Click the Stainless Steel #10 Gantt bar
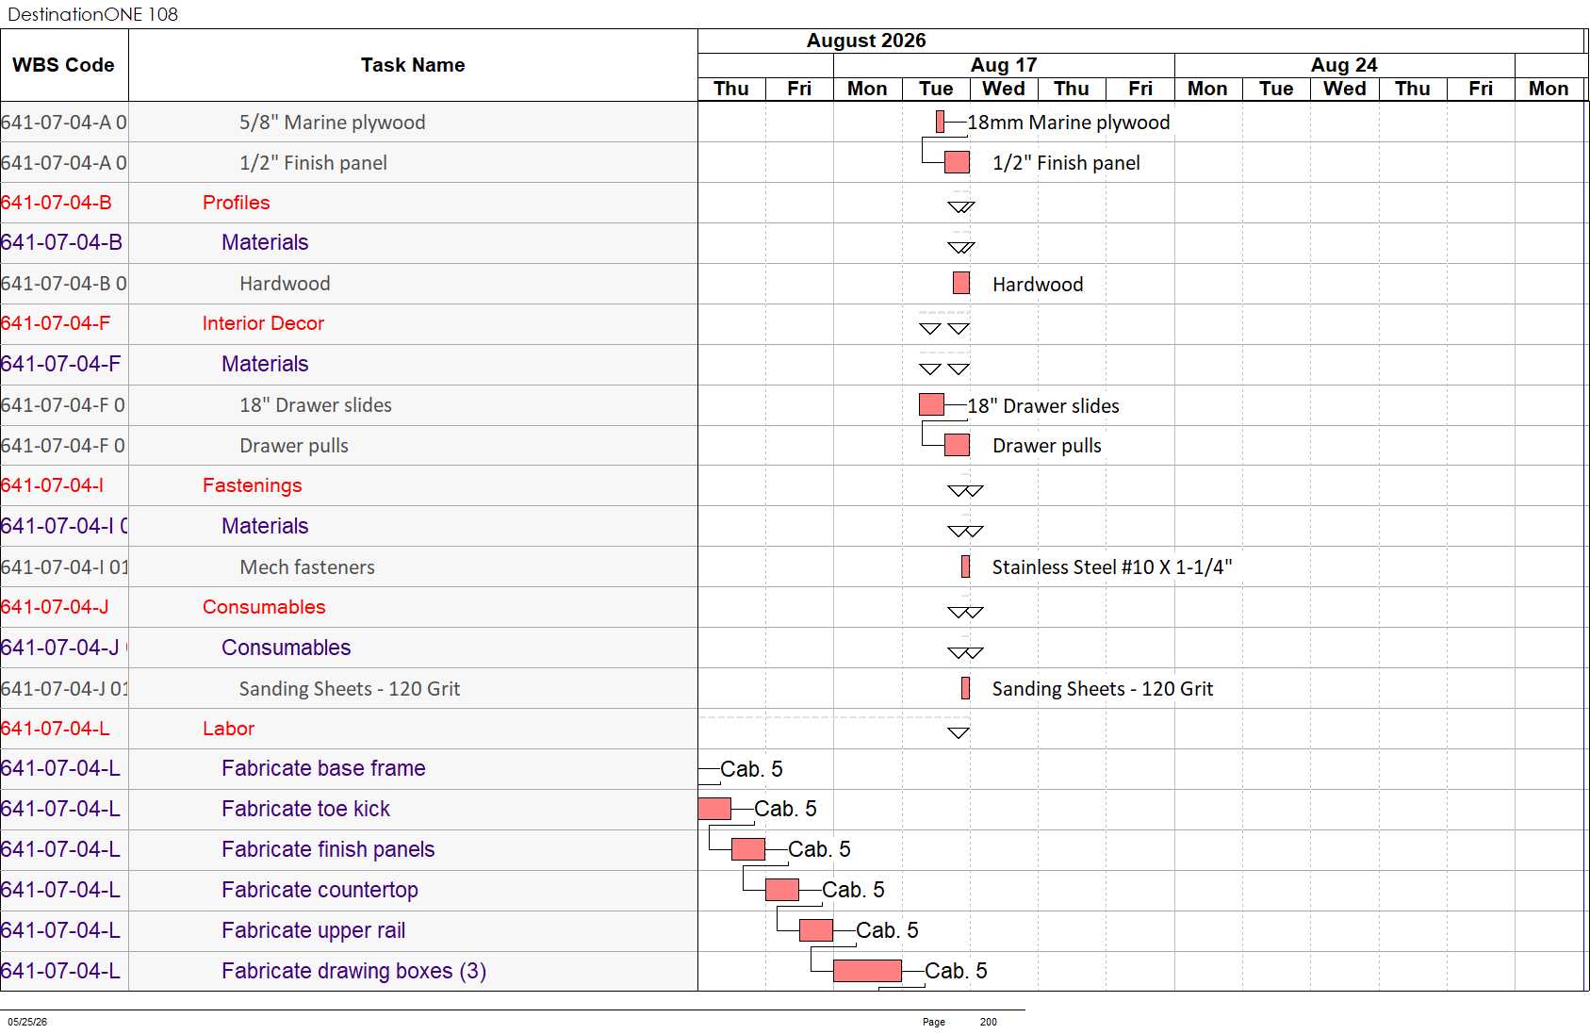Screen dimensions: 1590x1034 [x=965, y=566]
